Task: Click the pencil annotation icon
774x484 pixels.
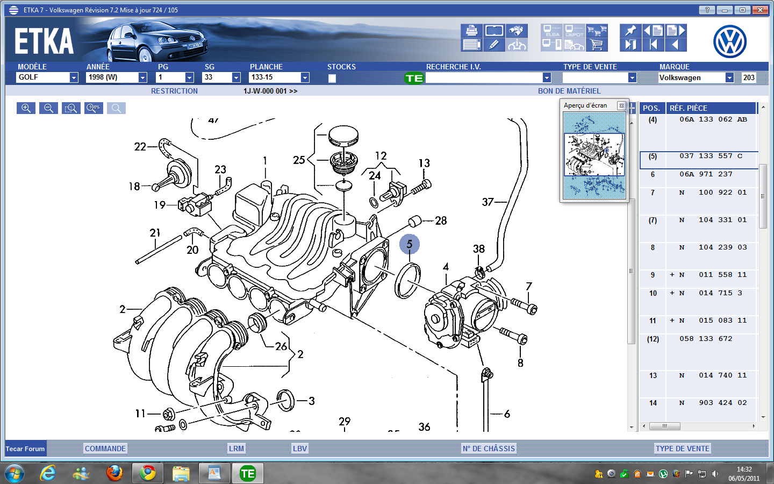Action: [494, 44]
